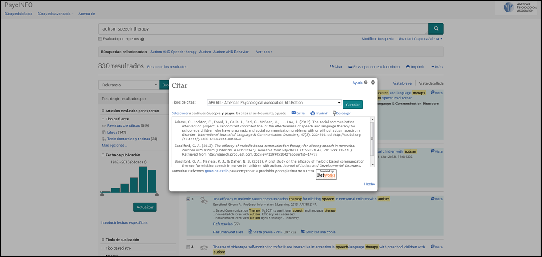
Task: Click the info icon beside Evaluado por expertos
Action: (x=142, y=39)
